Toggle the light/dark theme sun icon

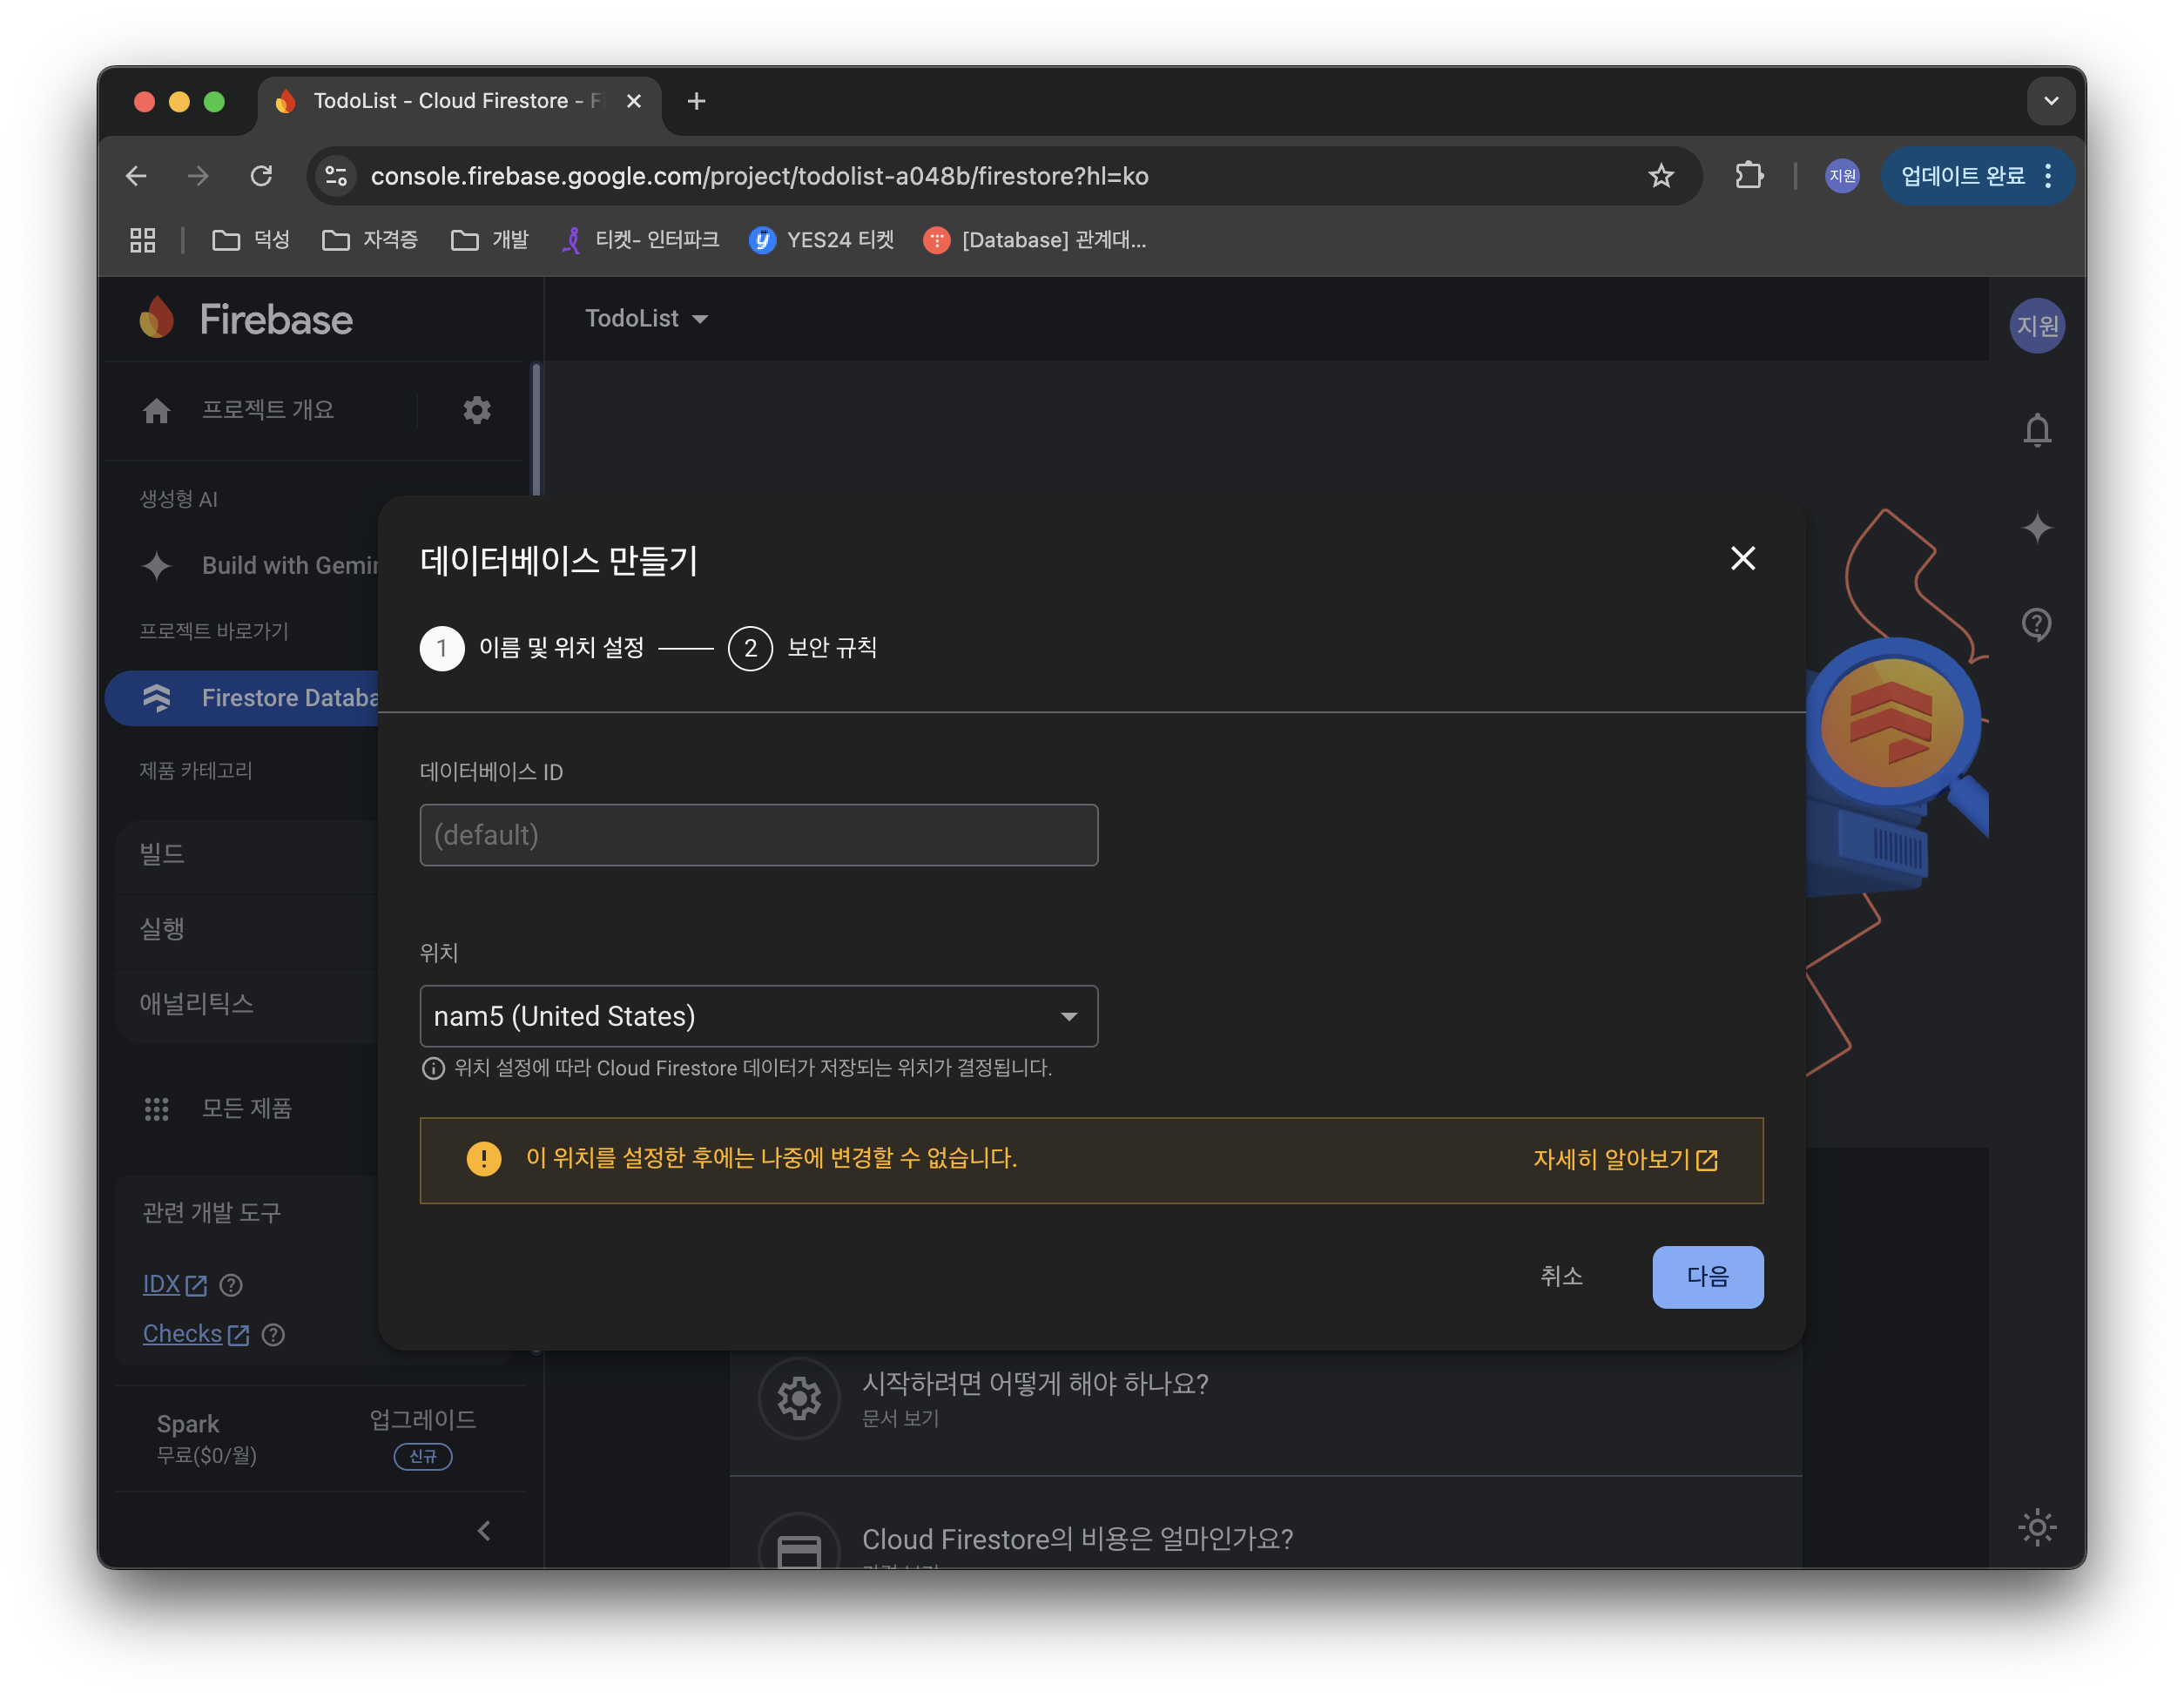(x=2036, y=1527)
